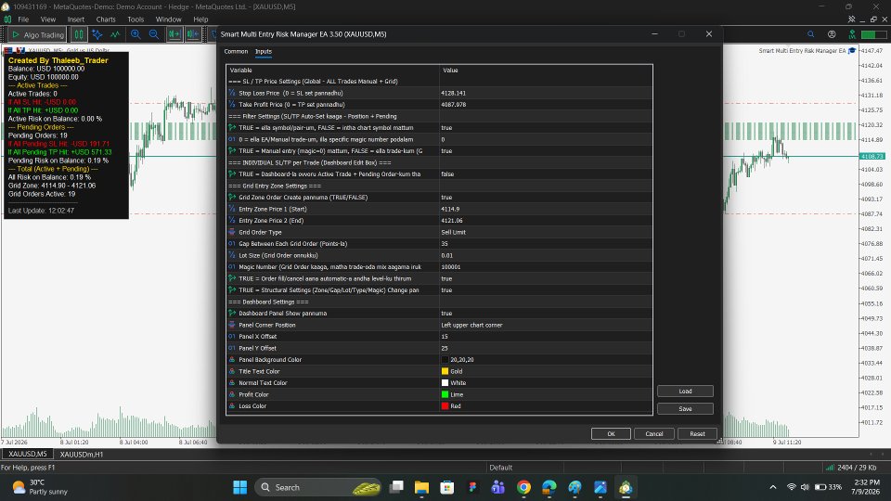
Task: Switch to the XAUUSDm,H1 chart tab
Action: (x=82, y=454)
